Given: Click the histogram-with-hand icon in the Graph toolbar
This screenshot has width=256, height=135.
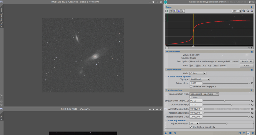Looking at the screenshot, I should tap(171, 11).
